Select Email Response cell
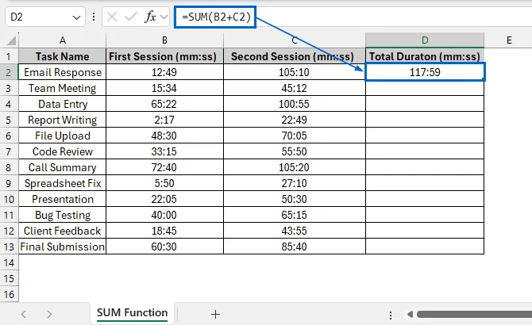 tap(63, 72)
